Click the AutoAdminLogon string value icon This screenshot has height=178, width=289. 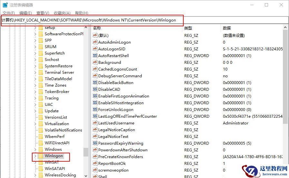point(95,42)
